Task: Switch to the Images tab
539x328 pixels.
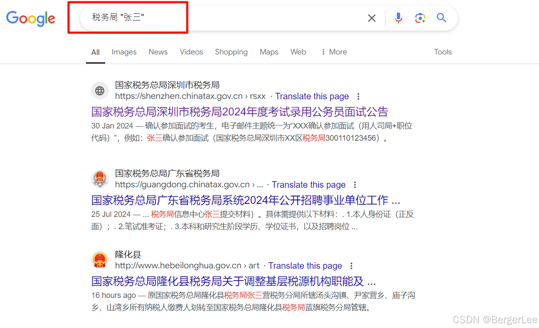Action: (124, 52)
